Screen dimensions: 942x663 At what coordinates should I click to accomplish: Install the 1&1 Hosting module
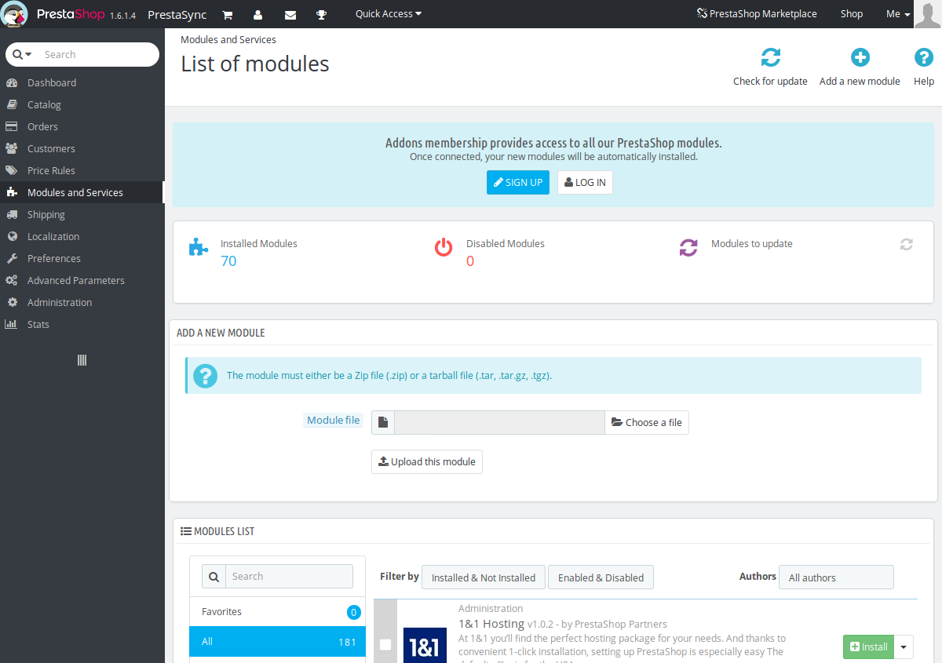pyautogui.click(x=869, y=647)
